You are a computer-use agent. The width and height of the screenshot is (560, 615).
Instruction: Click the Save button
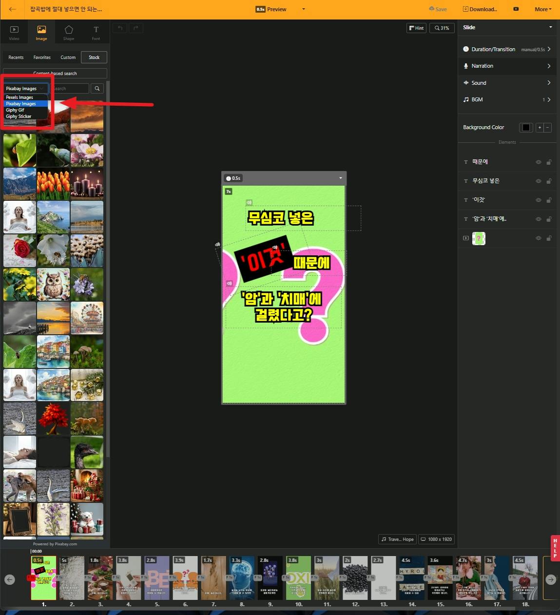pyautogui.click(x=438, y=9)
